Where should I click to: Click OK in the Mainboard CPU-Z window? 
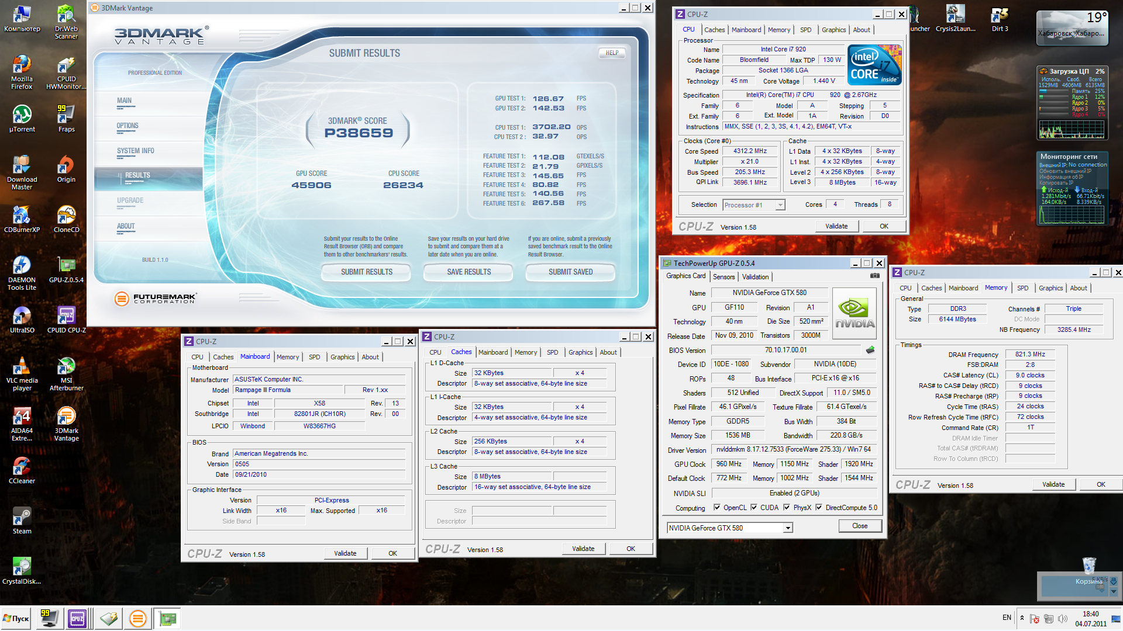(x=392, y=553)
